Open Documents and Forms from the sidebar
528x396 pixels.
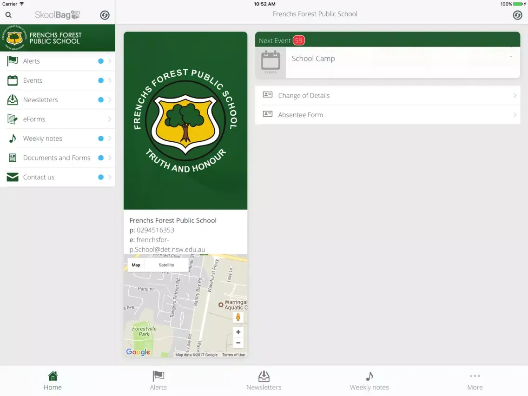[x=58, y=158]
